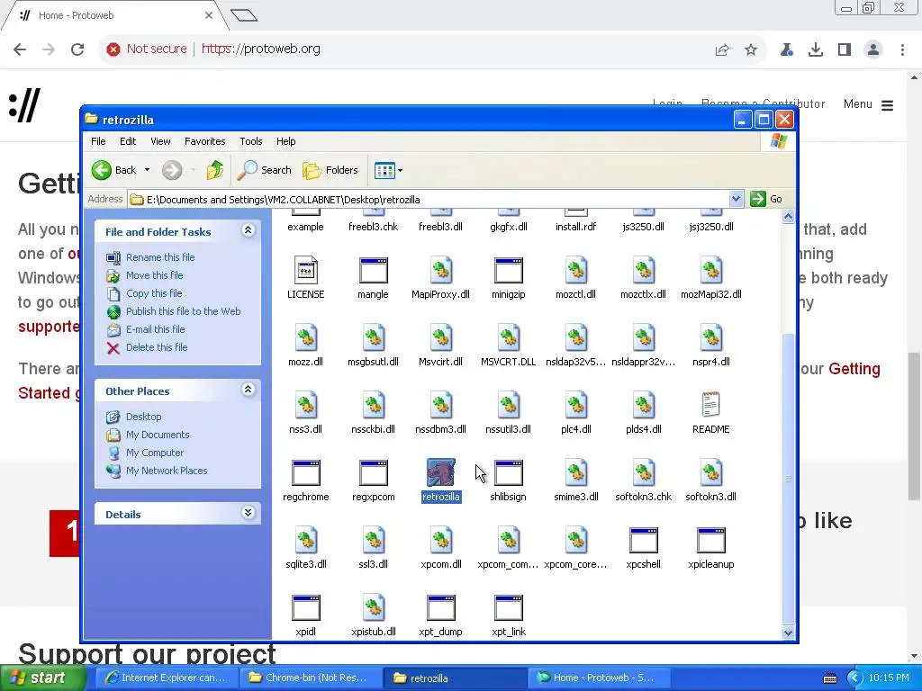Select the sqlite3.dll file icon
The width and height of the screenshot is (922, 691).
(306, 540)
